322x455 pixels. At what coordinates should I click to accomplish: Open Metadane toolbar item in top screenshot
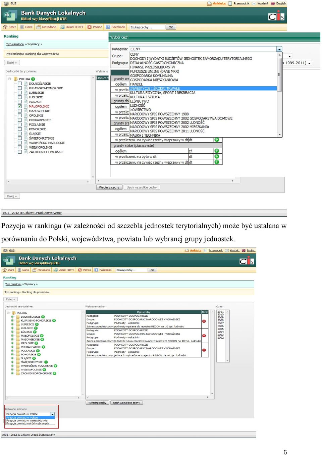pyautogui.click(x=46, y=27)
